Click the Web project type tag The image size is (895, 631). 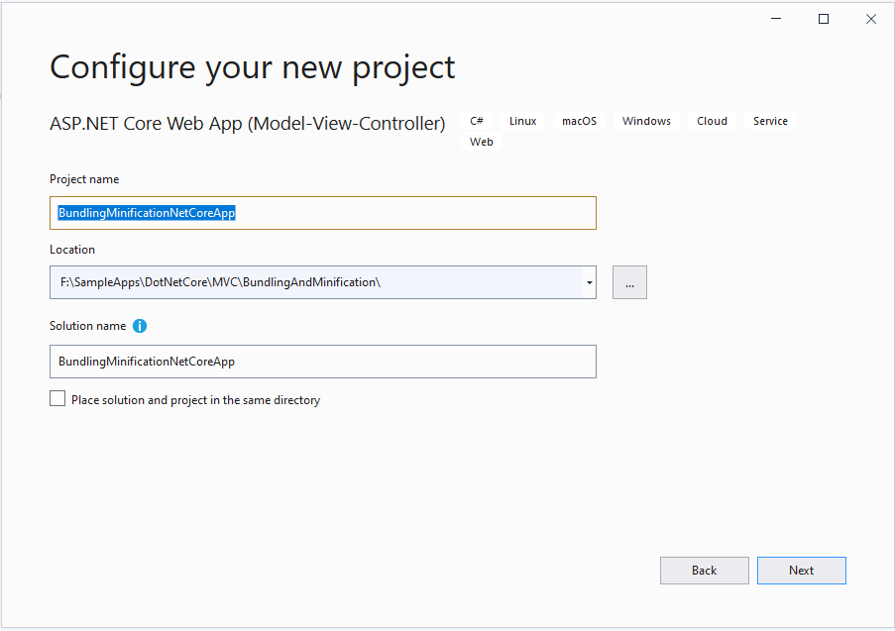[481, 142]
